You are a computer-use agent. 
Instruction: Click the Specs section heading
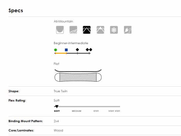coord(16,11)
